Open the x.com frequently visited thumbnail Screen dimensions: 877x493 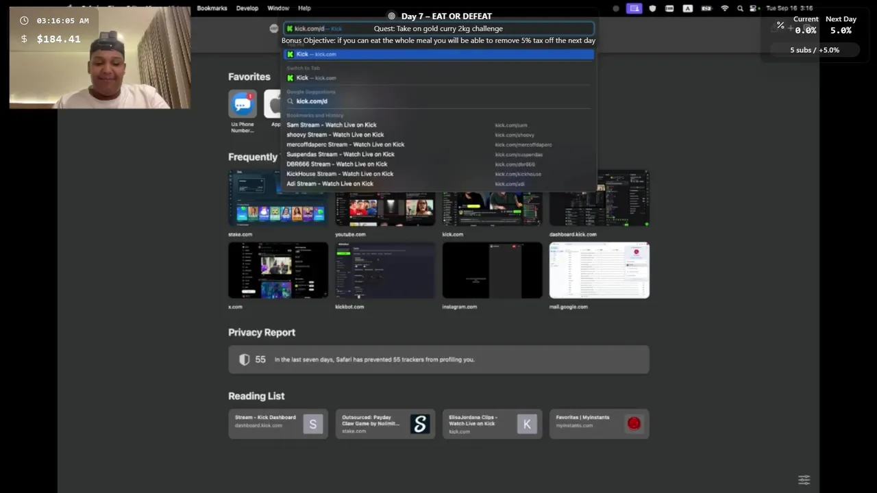278,270
